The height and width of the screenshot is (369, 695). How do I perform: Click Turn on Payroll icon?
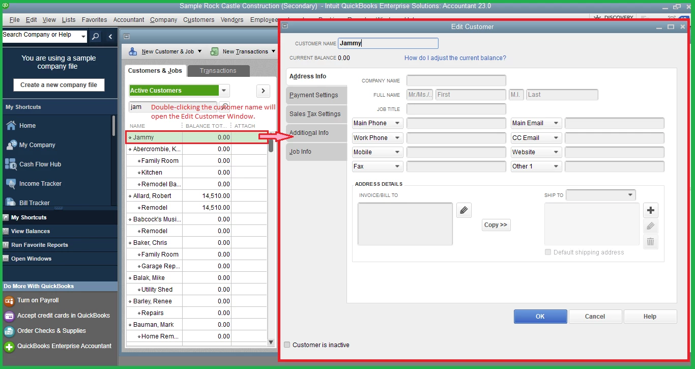click(x=9, y=301)
